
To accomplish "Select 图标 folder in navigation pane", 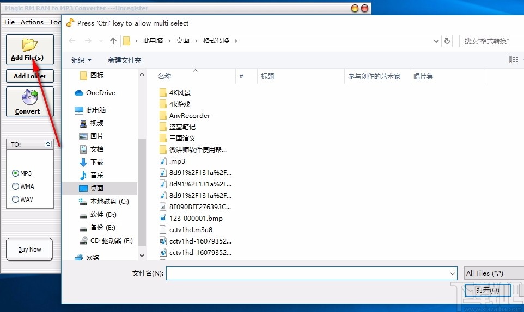I will pyautogui.click(x=92, y=76).
